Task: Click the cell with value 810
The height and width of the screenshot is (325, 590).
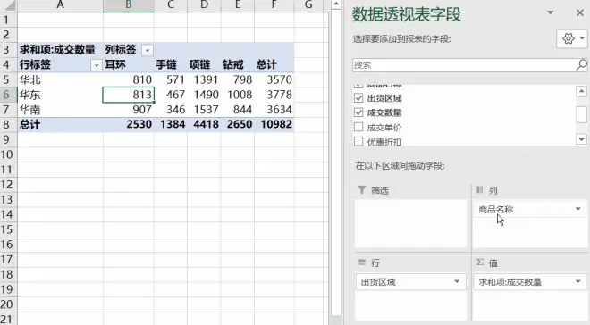Action: click(x=129, y=79)
